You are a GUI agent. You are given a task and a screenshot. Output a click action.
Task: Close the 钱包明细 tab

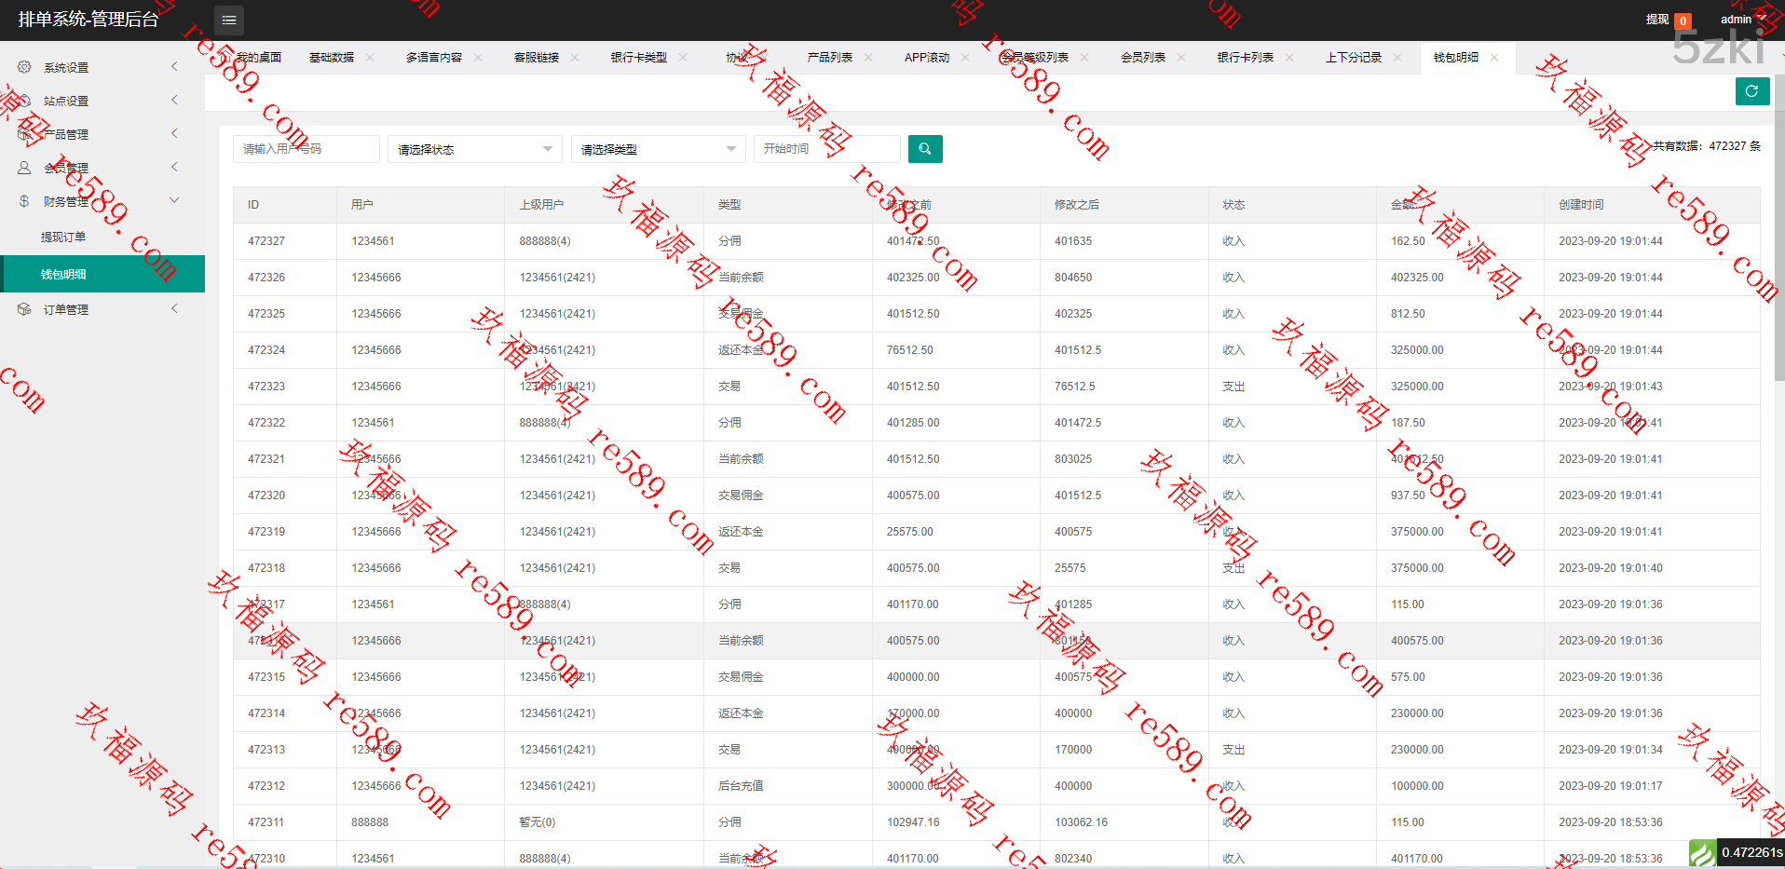tap(1494, 58)
